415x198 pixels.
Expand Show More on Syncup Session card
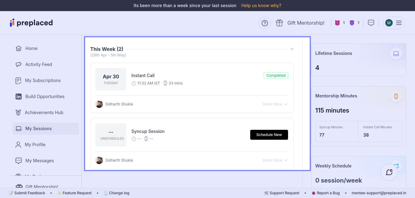pos(275,160)
